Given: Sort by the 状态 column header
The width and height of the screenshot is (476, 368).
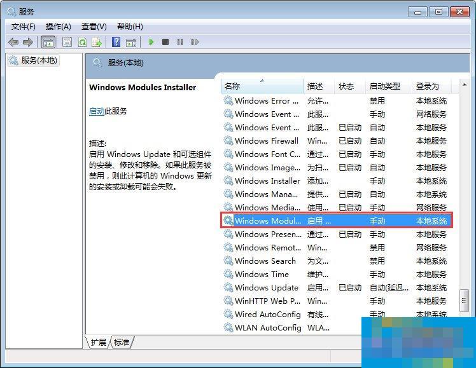Looking at the screenshot, I should tap(350, 86).
